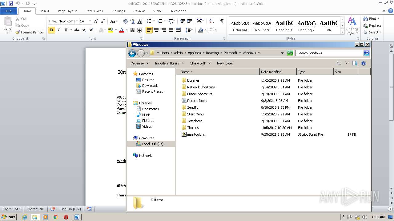Toggle Strikethrough formatting in Word
The image size is (394, 221).
pos(77,30)
